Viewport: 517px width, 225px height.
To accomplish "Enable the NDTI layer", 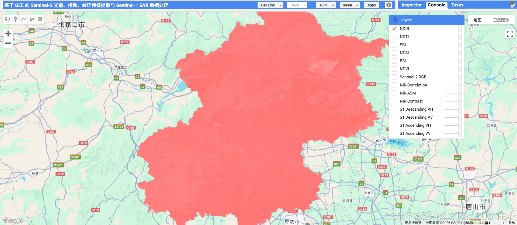I will [394, 37].
